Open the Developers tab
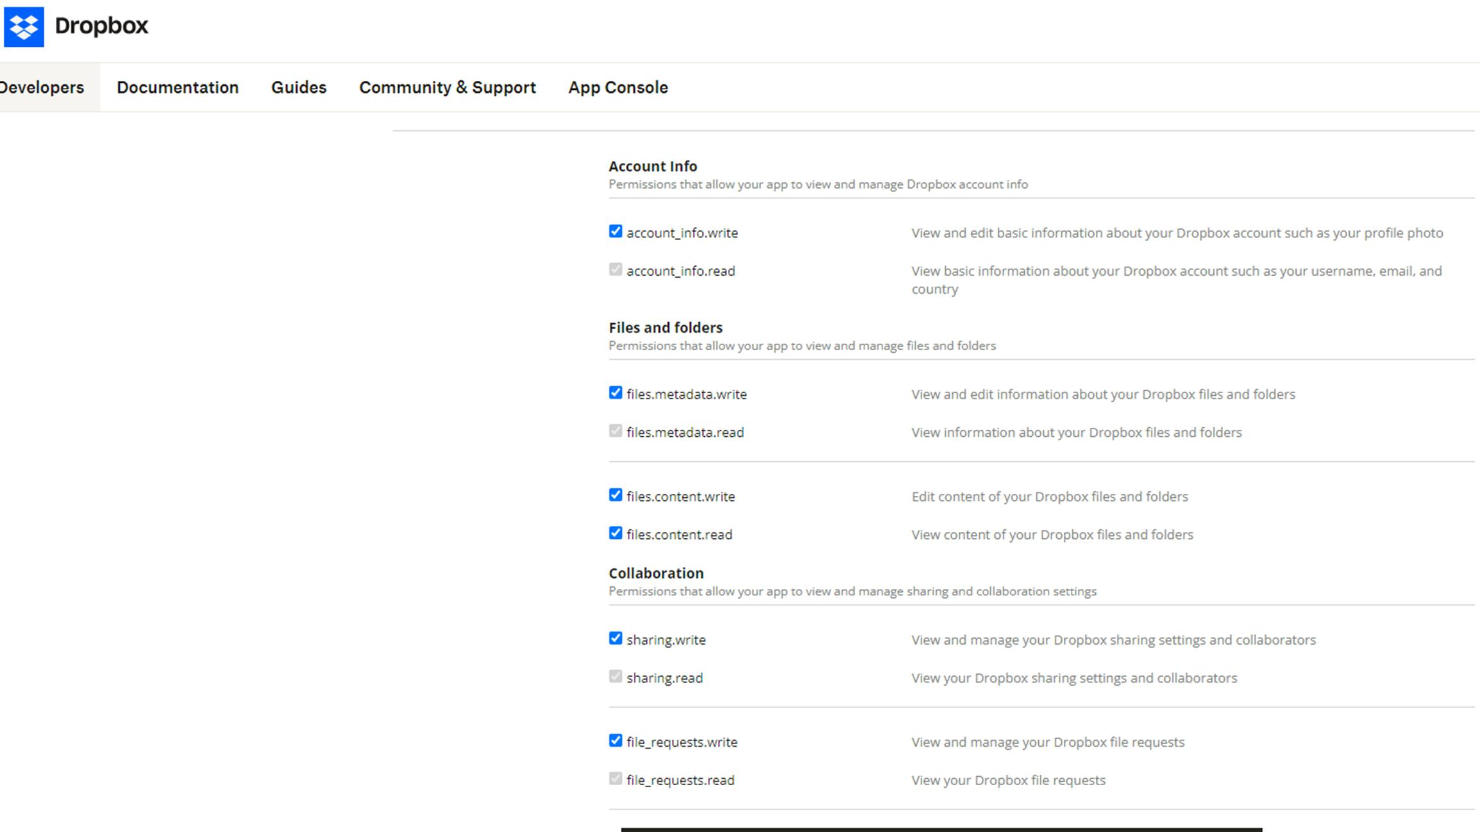 pos(42,87)
